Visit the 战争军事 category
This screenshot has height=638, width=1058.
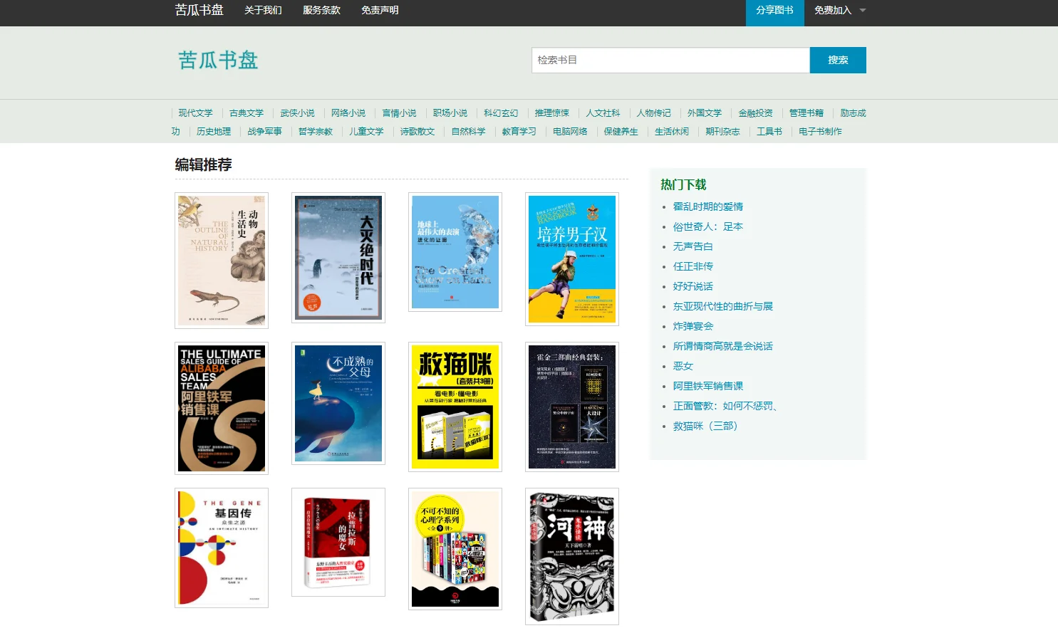click(x=265, y=132)
